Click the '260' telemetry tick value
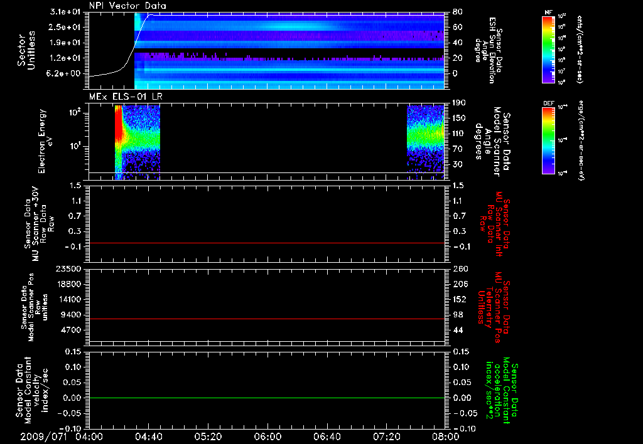 click(460, 269)
